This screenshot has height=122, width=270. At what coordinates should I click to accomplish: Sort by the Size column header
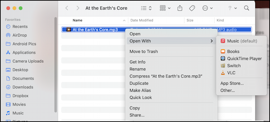point(190,20)
